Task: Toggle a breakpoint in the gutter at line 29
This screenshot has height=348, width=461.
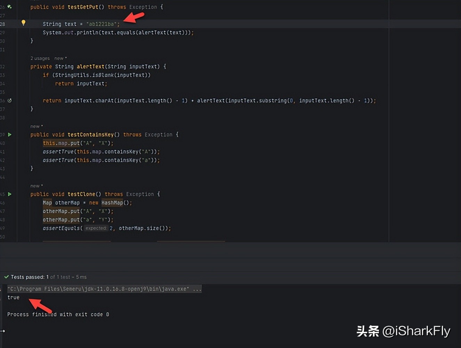Action: (17, 32)
